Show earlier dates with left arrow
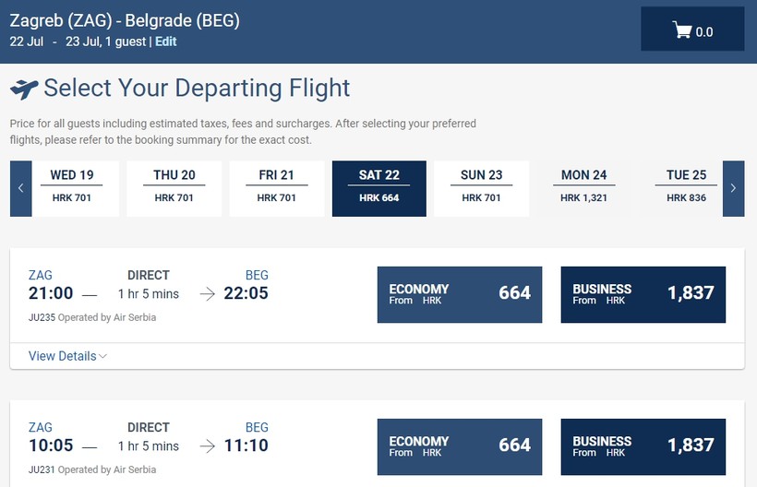This screenshot has height=487, width=757. [20, 188]
